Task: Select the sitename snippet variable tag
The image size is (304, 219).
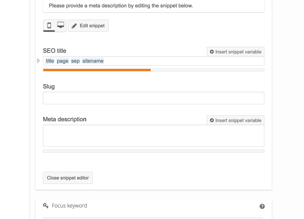Action: [x=93, y=61]
